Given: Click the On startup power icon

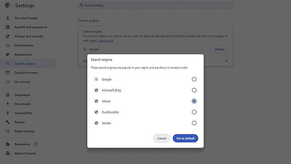Looking at the screenshot, I should (8, 82).
